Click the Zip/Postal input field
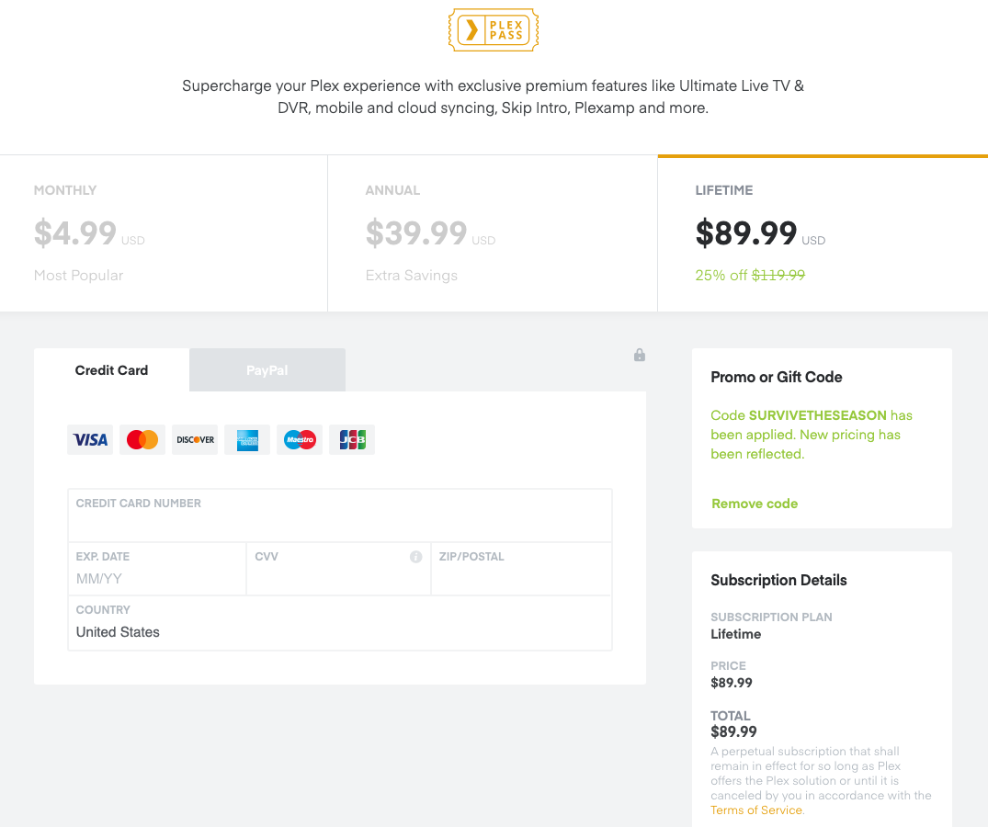The image size is (988, 827). [520, 578]
